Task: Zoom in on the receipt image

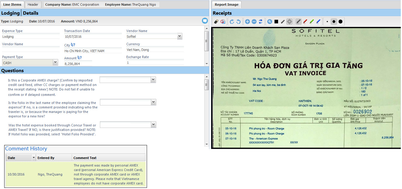Action: [x=247, y=22]
